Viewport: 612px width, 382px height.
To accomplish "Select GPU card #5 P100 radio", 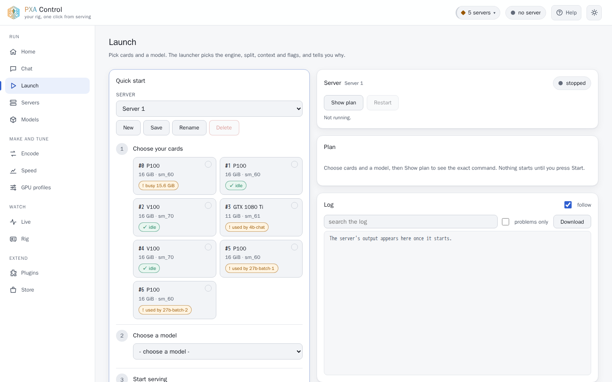I will (295, 247).
